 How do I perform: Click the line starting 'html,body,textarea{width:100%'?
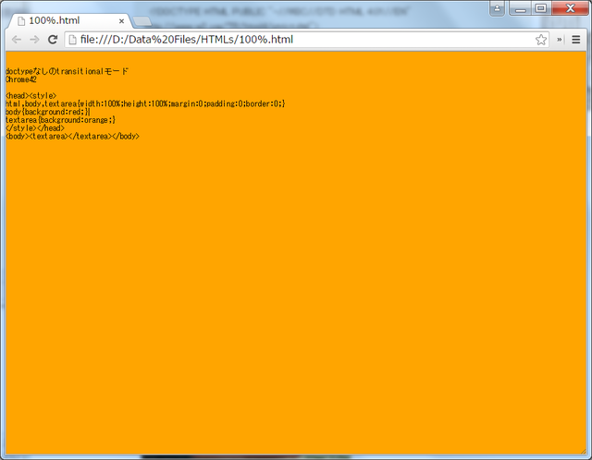point(145,103)
